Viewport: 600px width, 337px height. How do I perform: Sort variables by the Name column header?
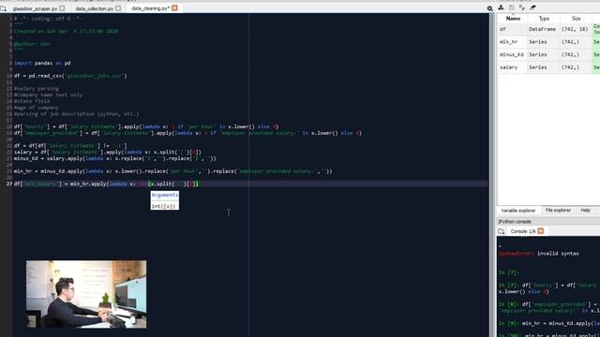pyautogui.click(x=513, y=19)
